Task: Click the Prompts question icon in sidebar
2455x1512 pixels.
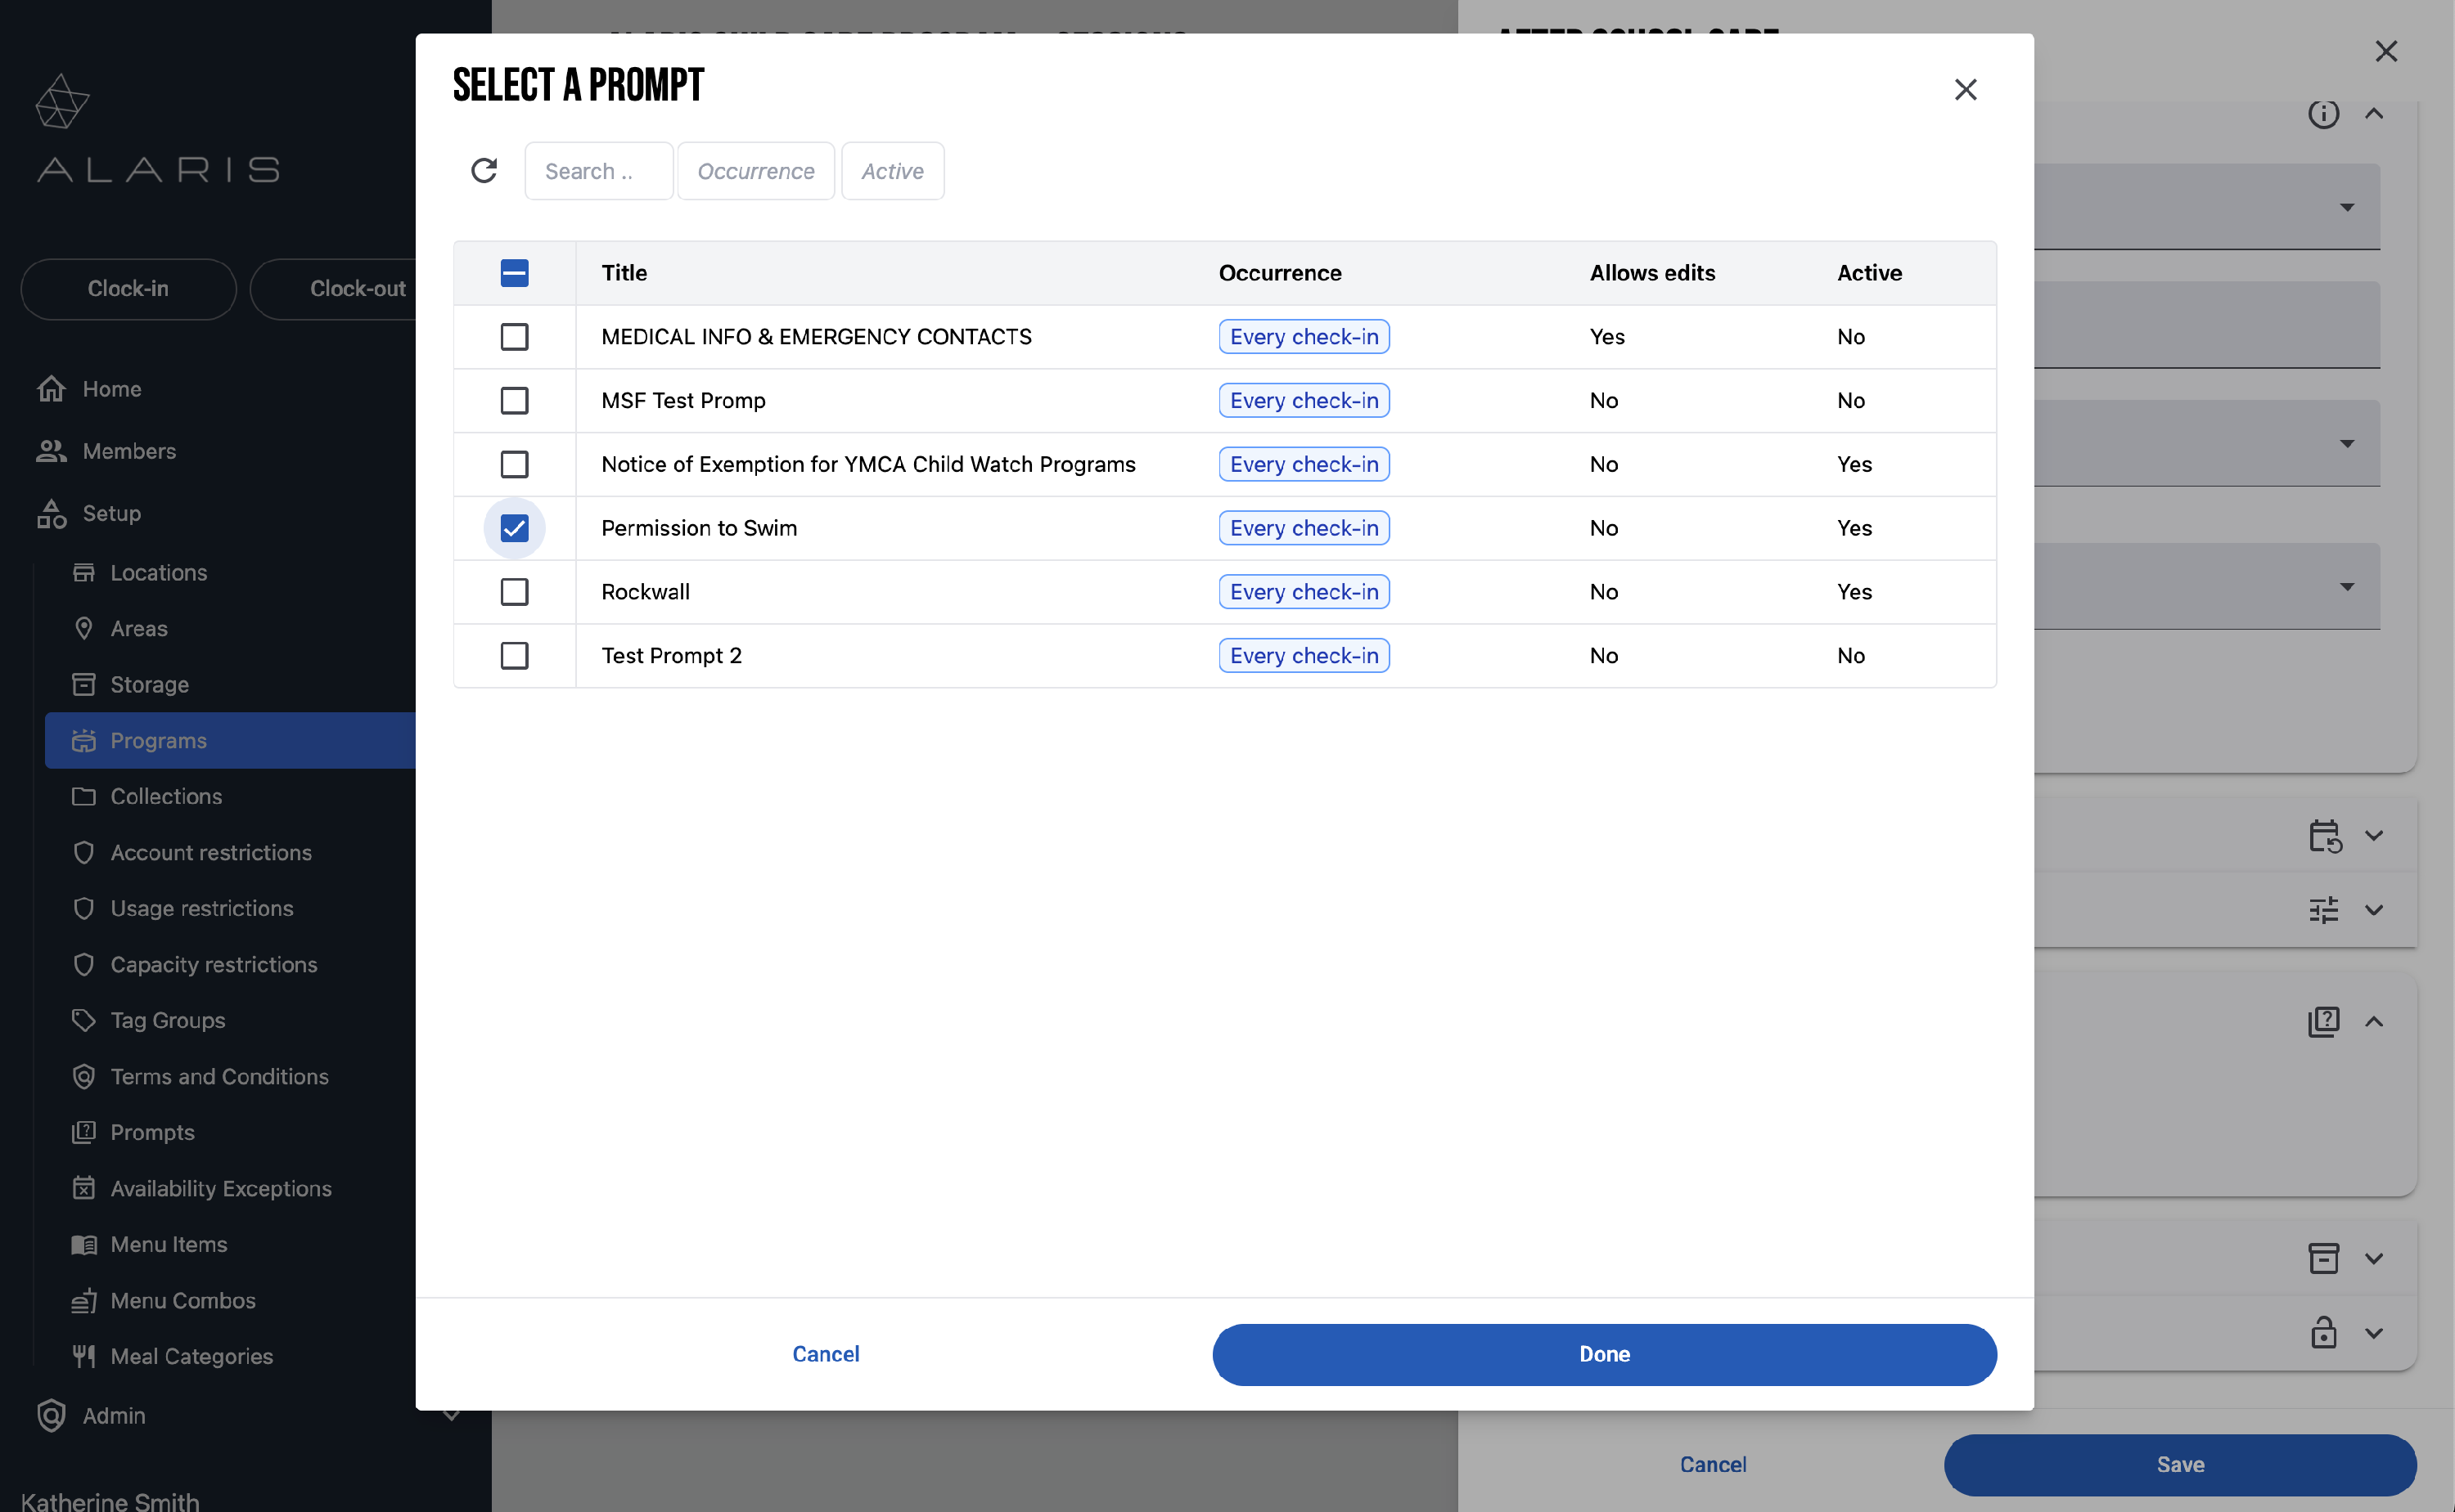Action: [84, 1132]
